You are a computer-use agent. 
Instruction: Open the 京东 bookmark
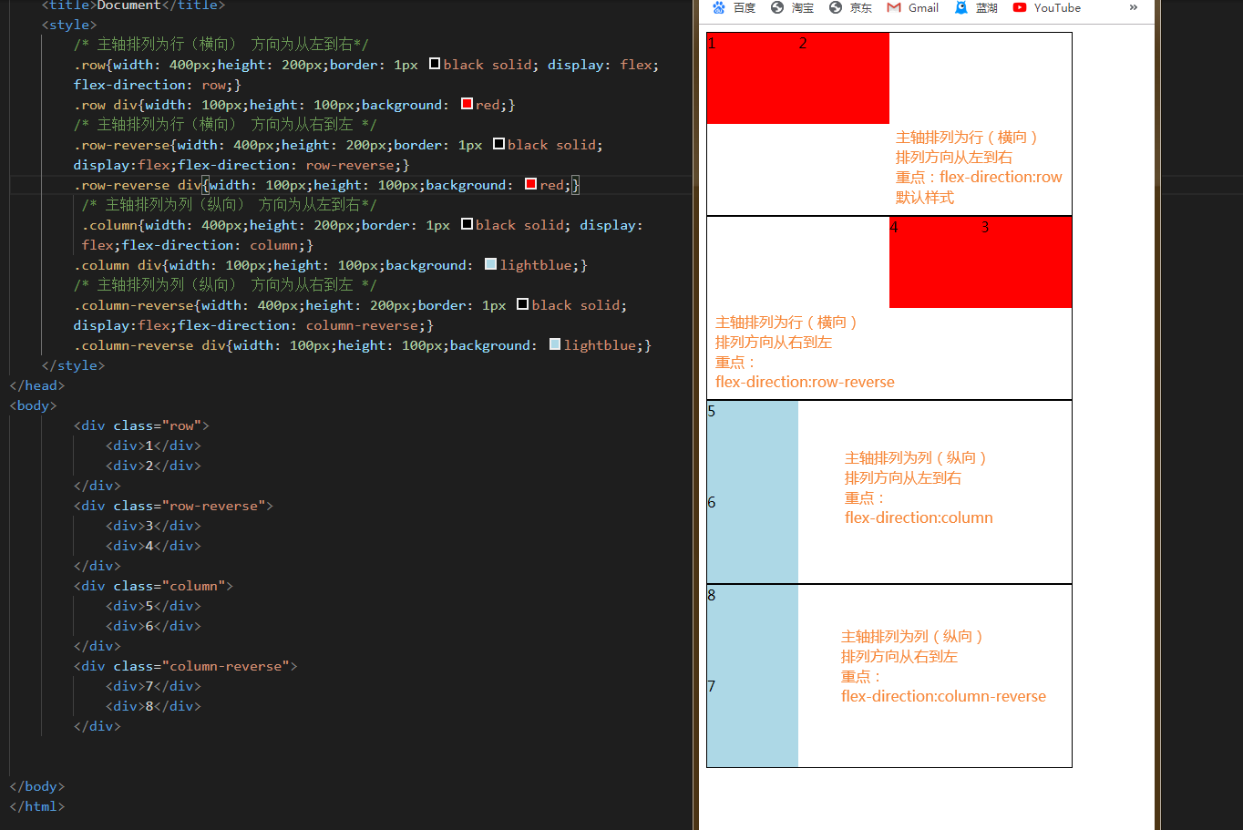[850, 7]
